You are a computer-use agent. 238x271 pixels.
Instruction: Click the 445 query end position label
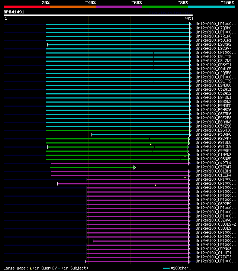(x=188, y=18)
